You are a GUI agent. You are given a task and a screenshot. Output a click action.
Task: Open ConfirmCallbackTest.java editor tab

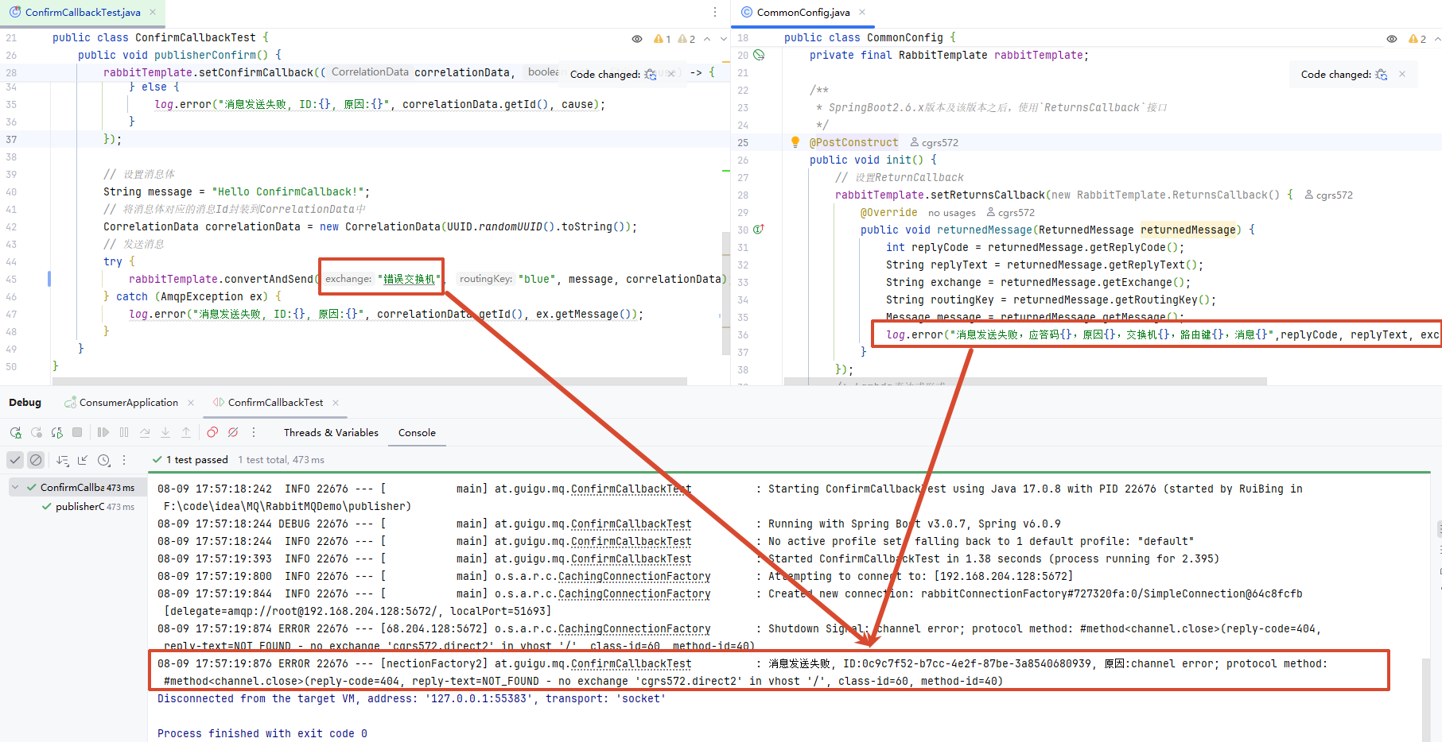click(x=82, y=12)
